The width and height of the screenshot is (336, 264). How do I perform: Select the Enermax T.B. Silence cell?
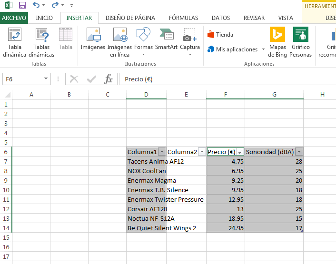tap(147, 190)
